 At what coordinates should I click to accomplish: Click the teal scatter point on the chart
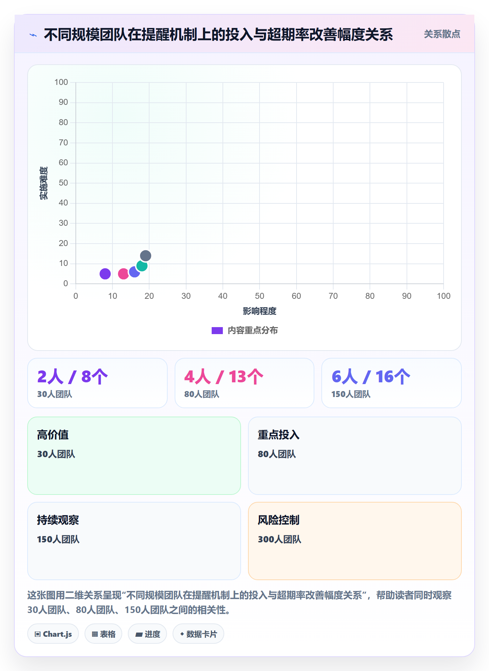click(x=142, y=266)
